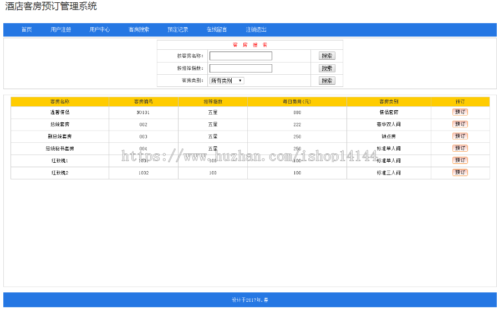Click 预订 in the 红玫瑰1 row
The height and width of the screenshot is (309, 499).
coord(460,160)
